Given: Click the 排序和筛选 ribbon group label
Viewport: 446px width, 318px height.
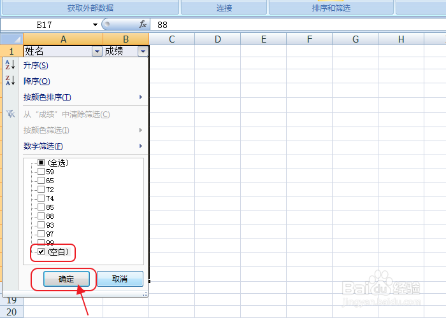Looking at the screenshot, I should coord(331,8).
